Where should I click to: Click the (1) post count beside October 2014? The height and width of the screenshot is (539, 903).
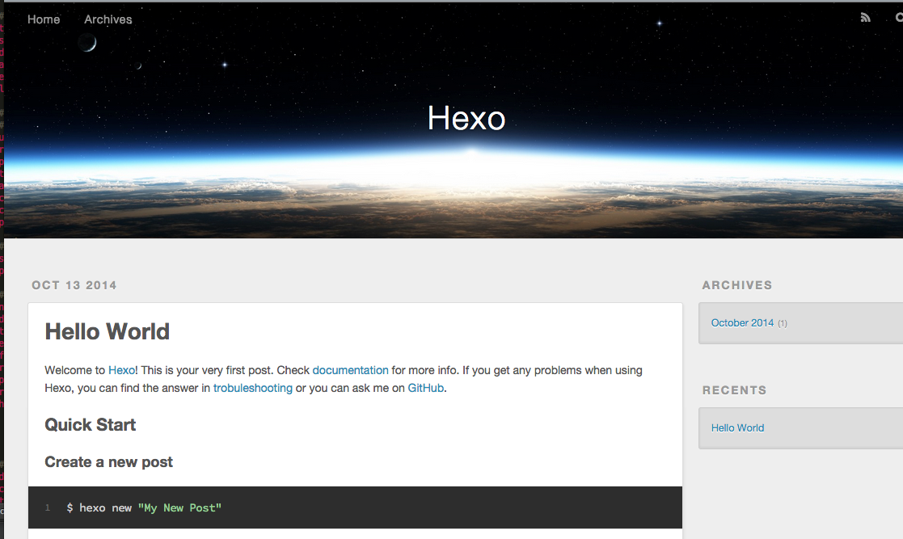pyautogui.click(x=783, y=323)
